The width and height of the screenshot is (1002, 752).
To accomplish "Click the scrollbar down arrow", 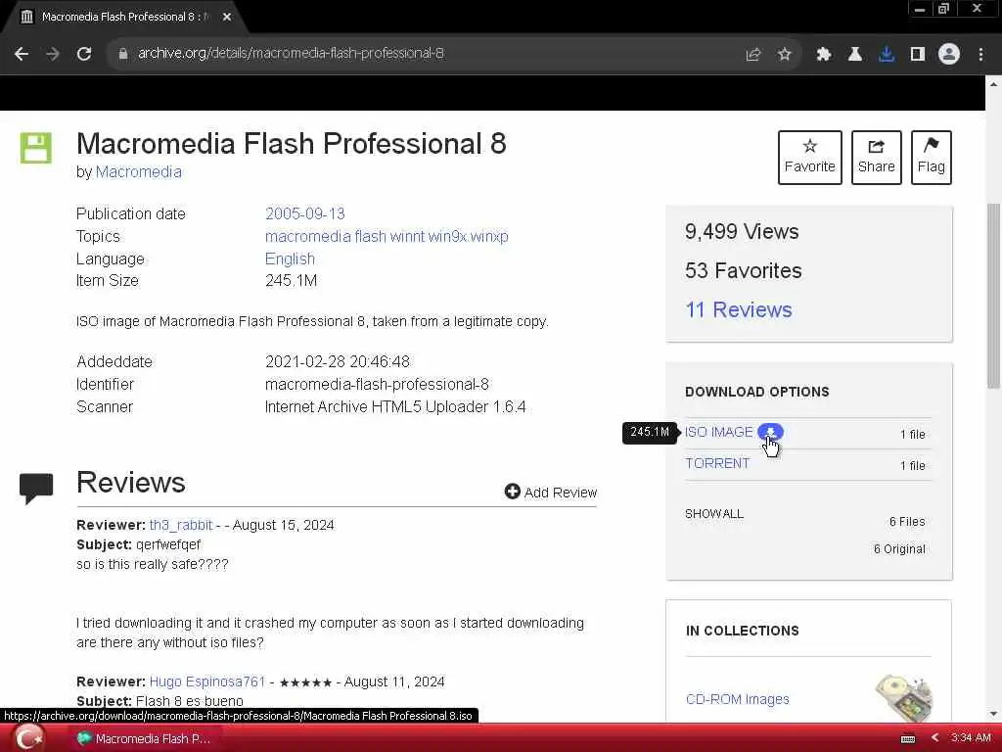I will (993, 713).
